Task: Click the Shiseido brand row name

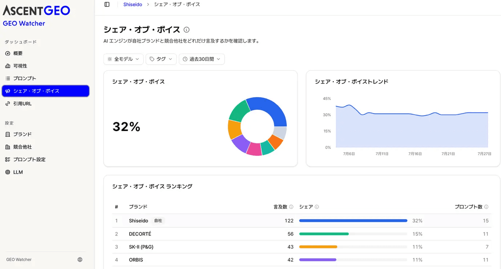Action: (138, 220)
